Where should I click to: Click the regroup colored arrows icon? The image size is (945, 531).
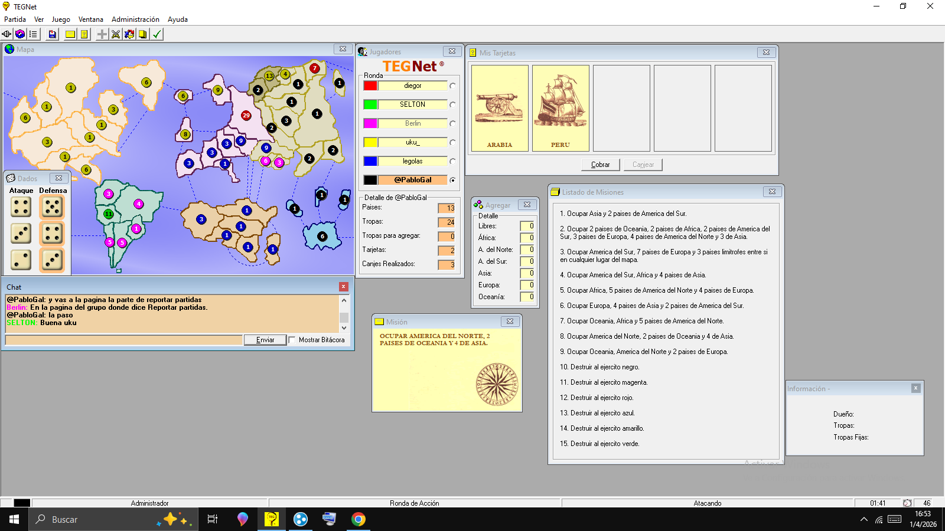coord(129,34)
